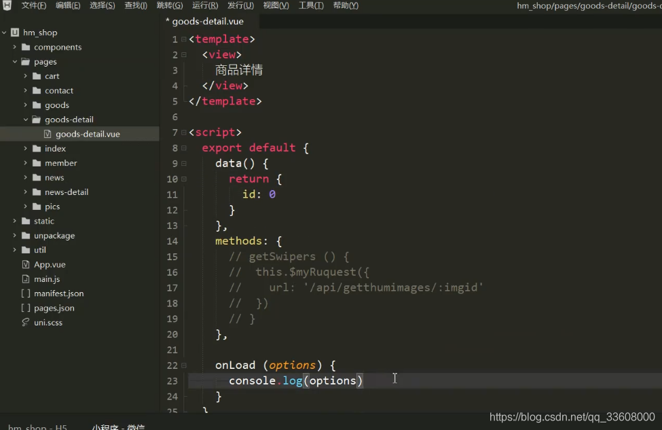The width and height of the screenshot is (662, 430).
Task: Expand the member folder chevron
Action: pyautogui.click(x=25, y=162)
